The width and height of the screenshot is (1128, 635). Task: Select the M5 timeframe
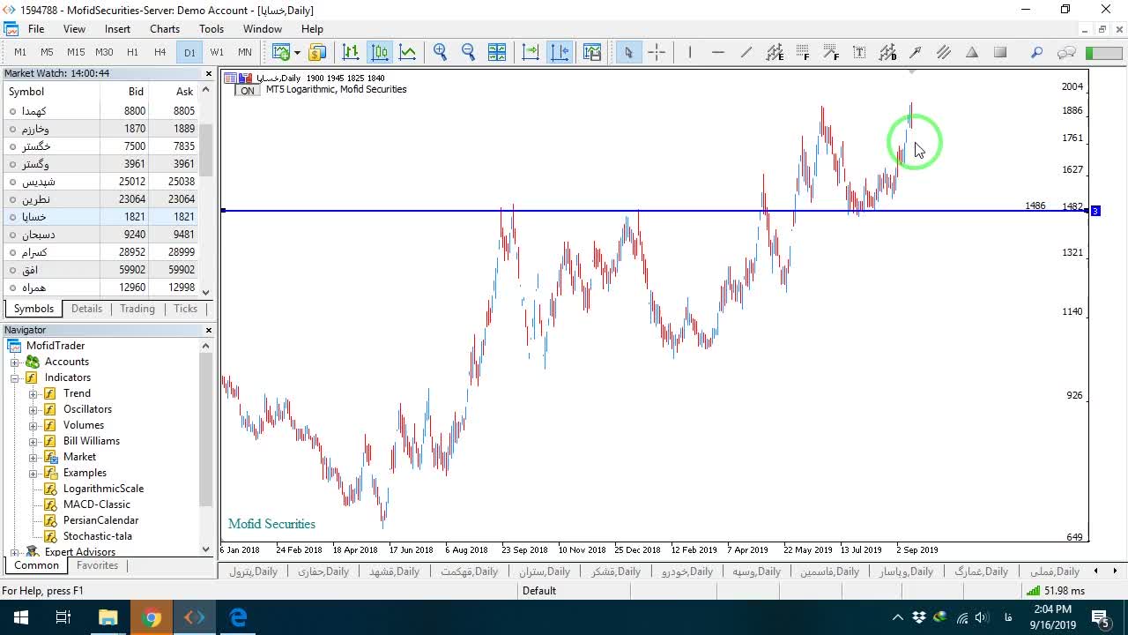coord(47,52)
